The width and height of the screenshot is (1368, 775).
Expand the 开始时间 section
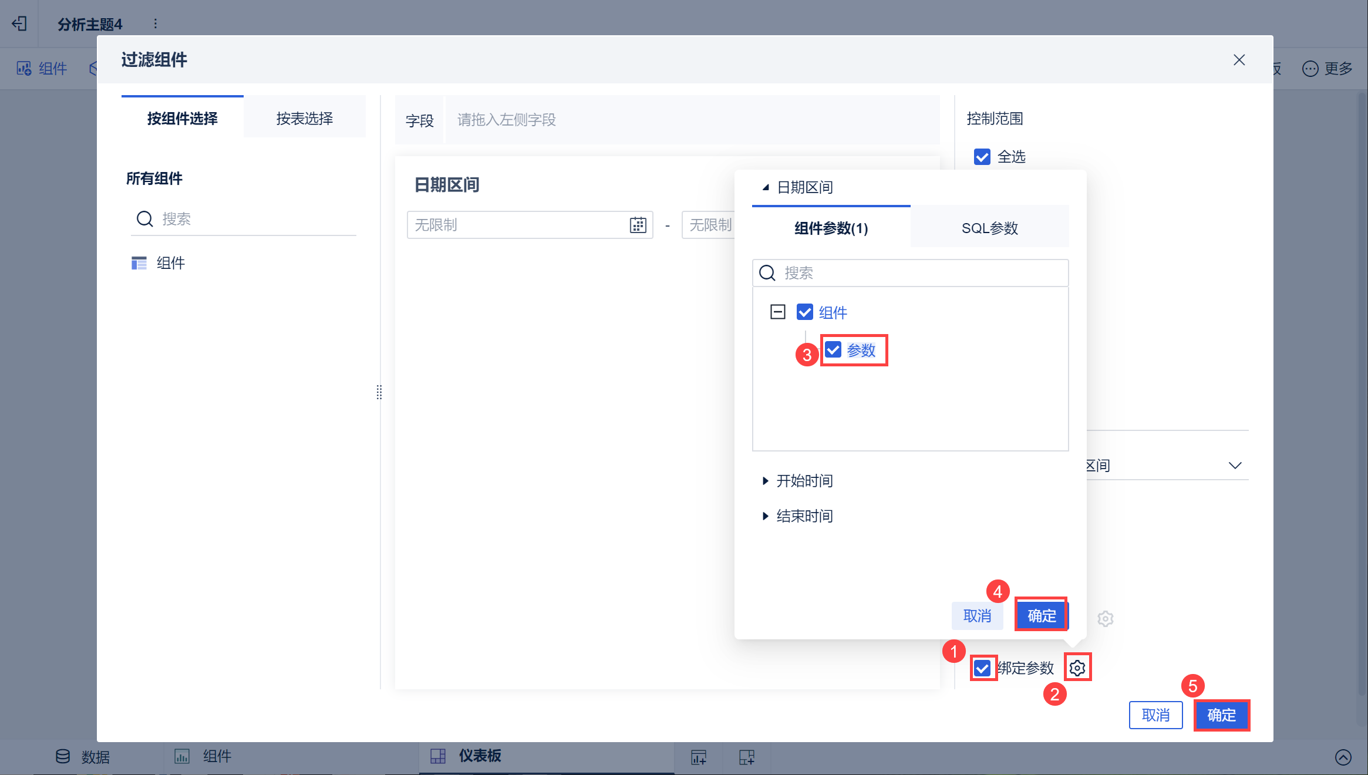(x=765, y=481)
